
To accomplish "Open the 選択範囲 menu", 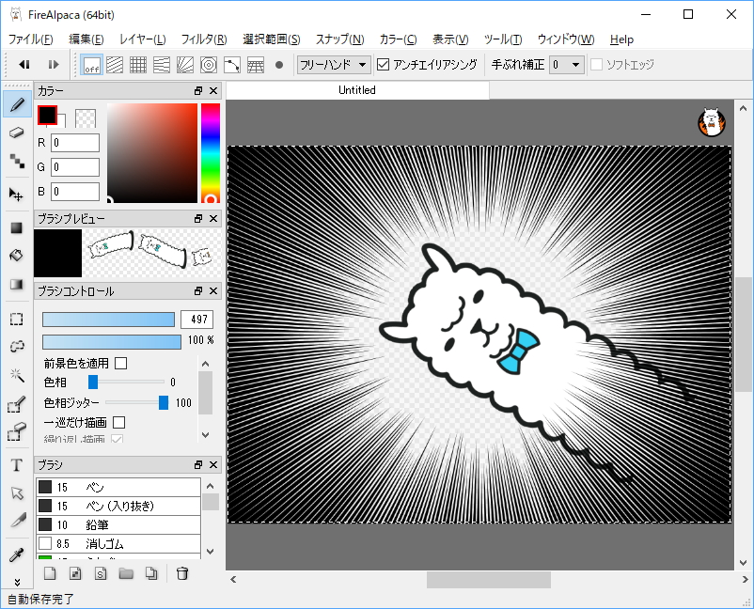I will (271, 39).
